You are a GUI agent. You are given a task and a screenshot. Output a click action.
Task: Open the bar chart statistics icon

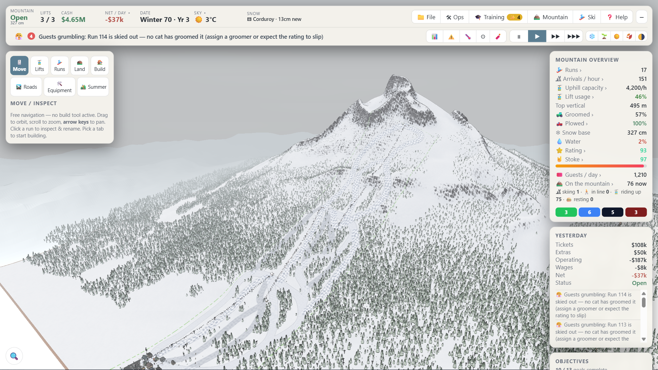pyautogui.click(x=435, y=37)
